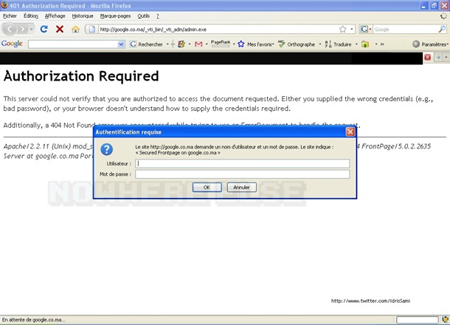Expand the Traduire dropdown arrow
Viewport: 450px width, 325px height.
click(357, 44)
